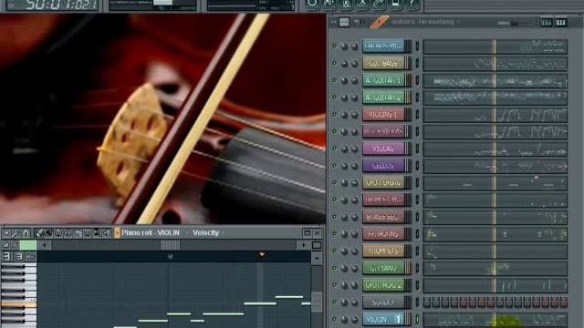Select the CELLOS channel button

click(383, 166)
